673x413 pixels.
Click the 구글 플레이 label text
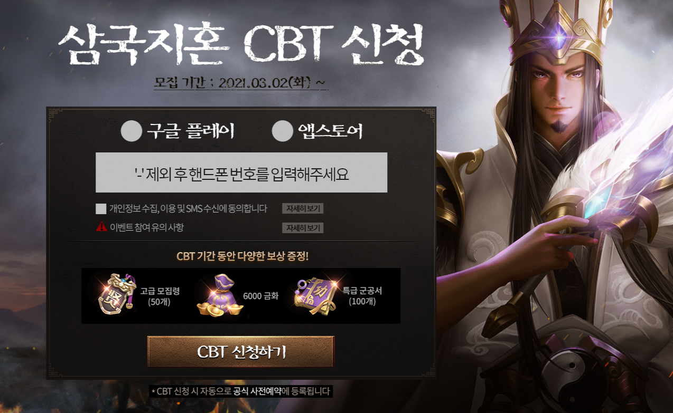pyautogui.click(x=191, y=131)
